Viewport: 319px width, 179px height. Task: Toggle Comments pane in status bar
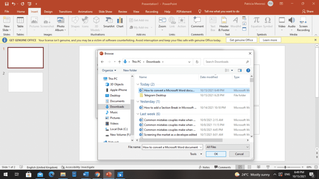click(222, 167)
